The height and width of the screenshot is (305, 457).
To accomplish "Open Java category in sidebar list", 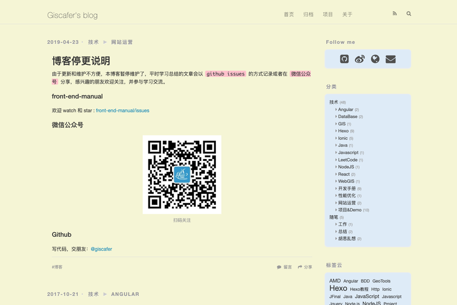I will click(x=343, y=145).
